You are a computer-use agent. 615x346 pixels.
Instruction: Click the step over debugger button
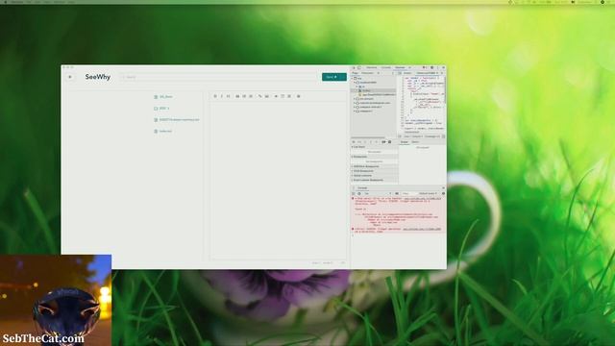tap(359, 142)
